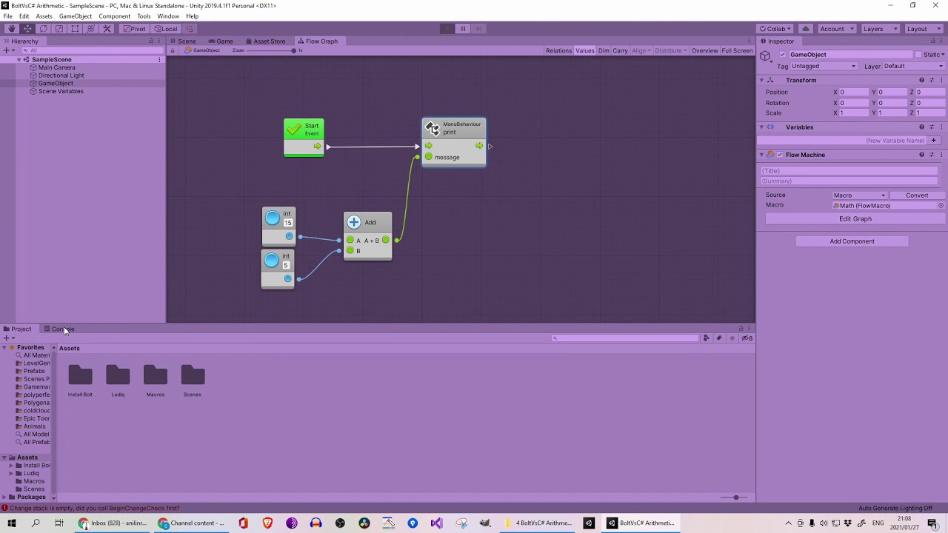Open Flow Machine help icon

point(922,155)
